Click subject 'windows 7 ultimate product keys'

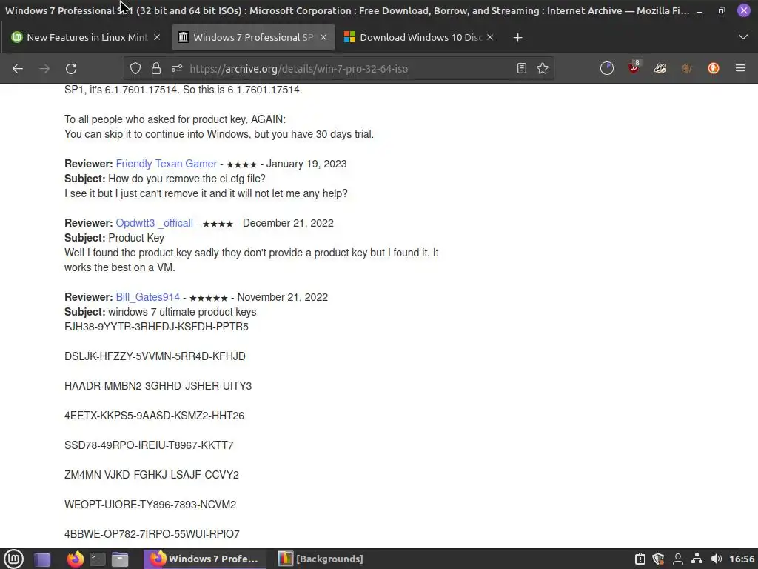pos(182,312)
